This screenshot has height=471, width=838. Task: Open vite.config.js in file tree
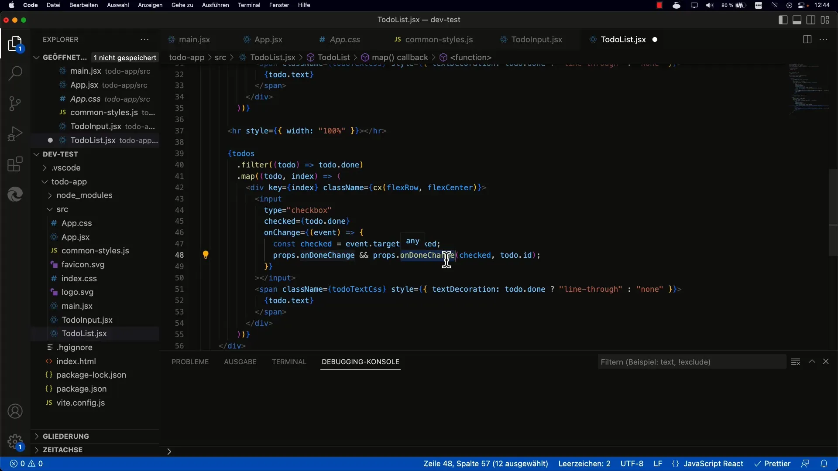(80, 403)
